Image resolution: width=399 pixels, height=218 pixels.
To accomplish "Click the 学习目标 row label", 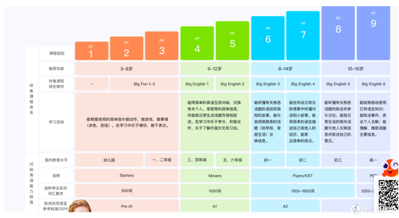I will pos(57,122).
